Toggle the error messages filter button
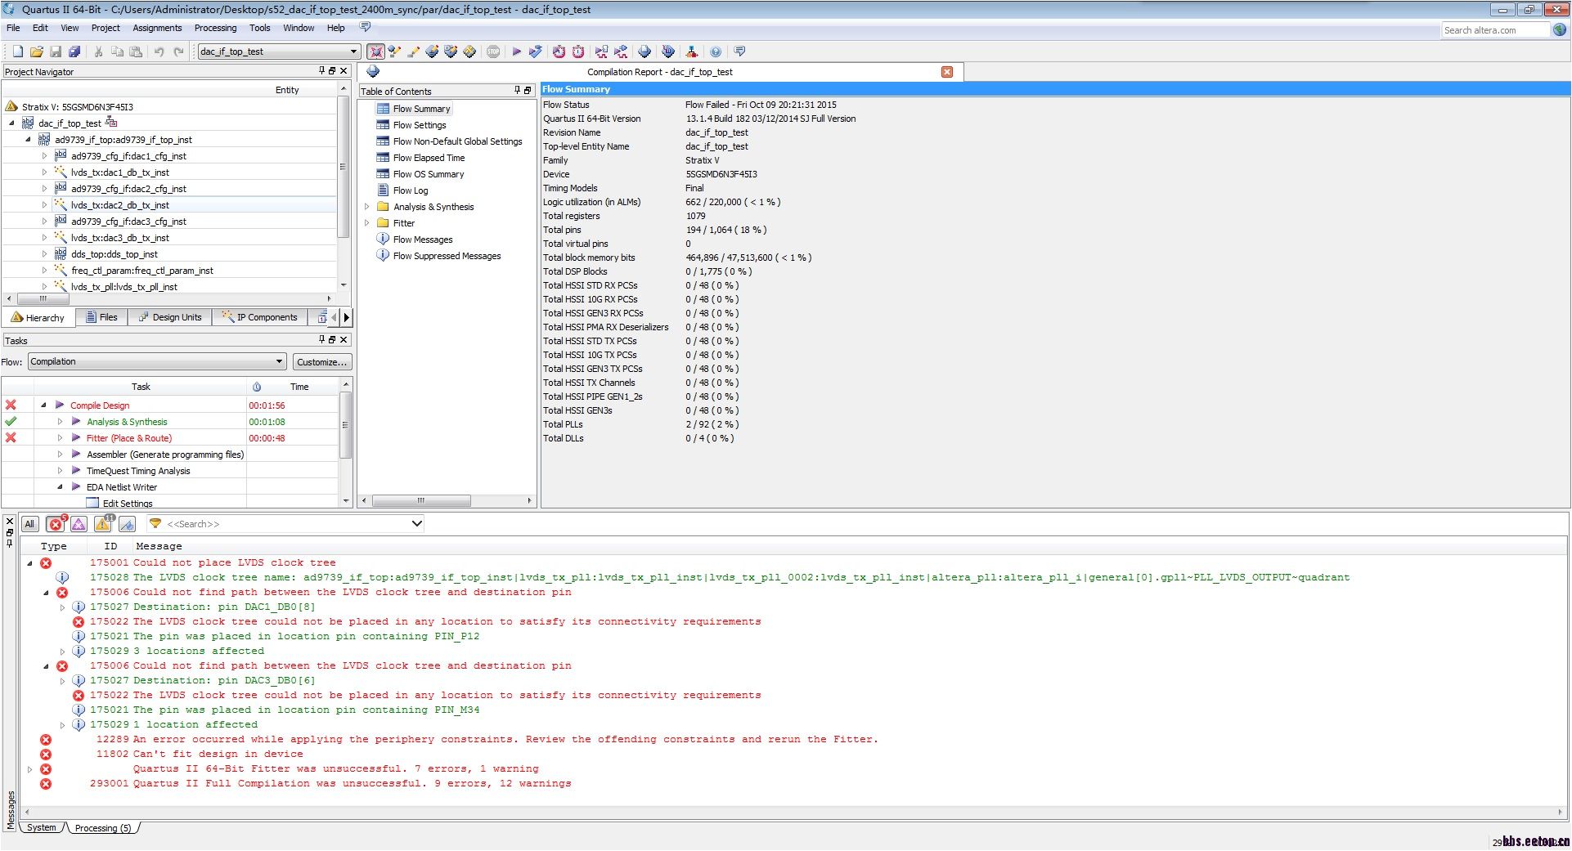The image size is (1572, 851). 56,525
